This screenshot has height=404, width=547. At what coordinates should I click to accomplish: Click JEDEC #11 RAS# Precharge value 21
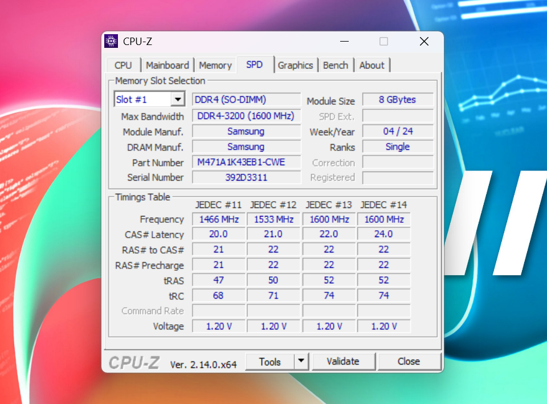click(219, 265)
